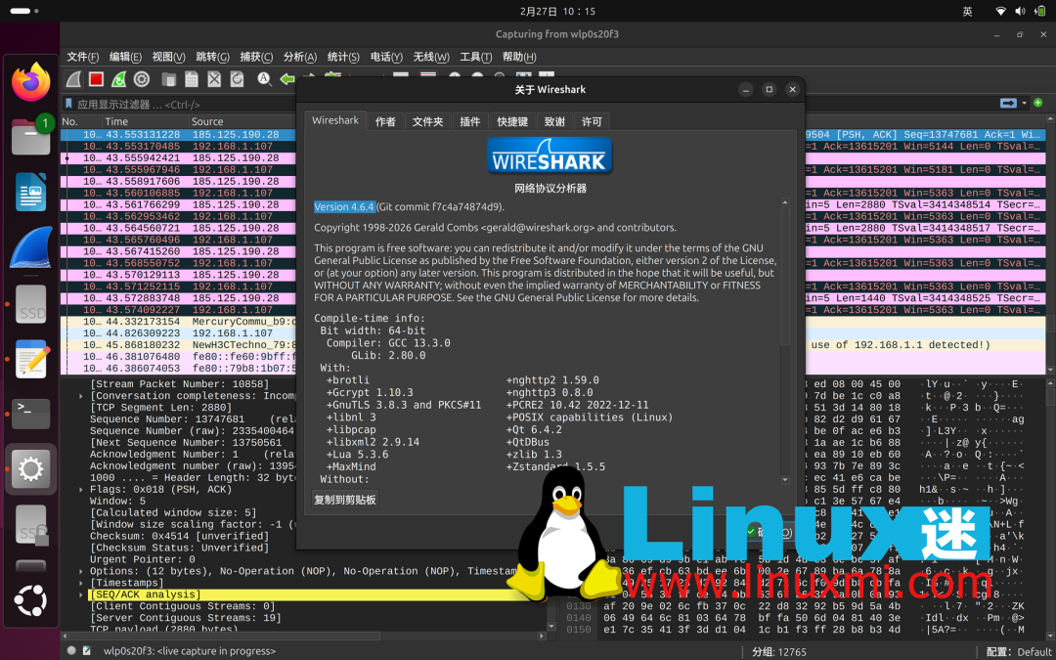The height and width of the screenshot is (660, 1056).
Task: Open capture options with the gear icon
Action: (x=142, y=79)
